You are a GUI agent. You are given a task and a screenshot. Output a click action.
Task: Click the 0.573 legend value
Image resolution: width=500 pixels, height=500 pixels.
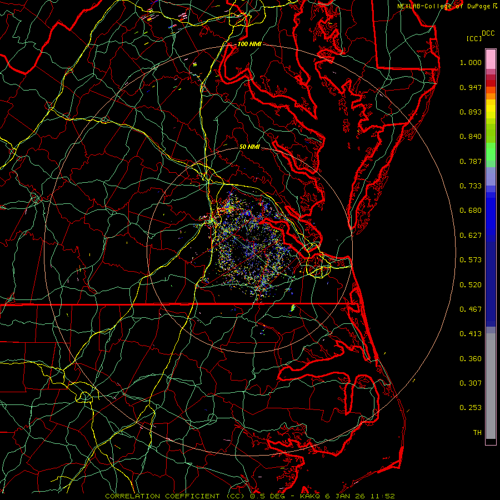coord(471,260)
